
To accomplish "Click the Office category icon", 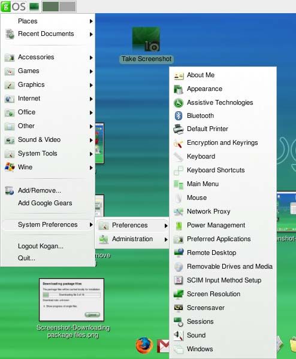I will coord(10,112).
